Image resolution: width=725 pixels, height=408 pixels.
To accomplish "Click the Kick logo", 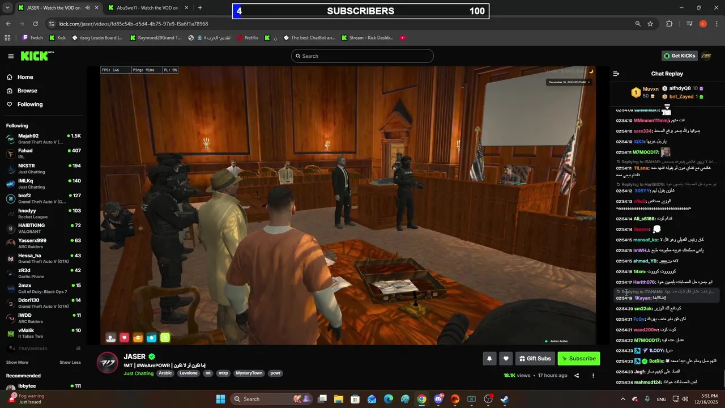I will click(37, 56).
